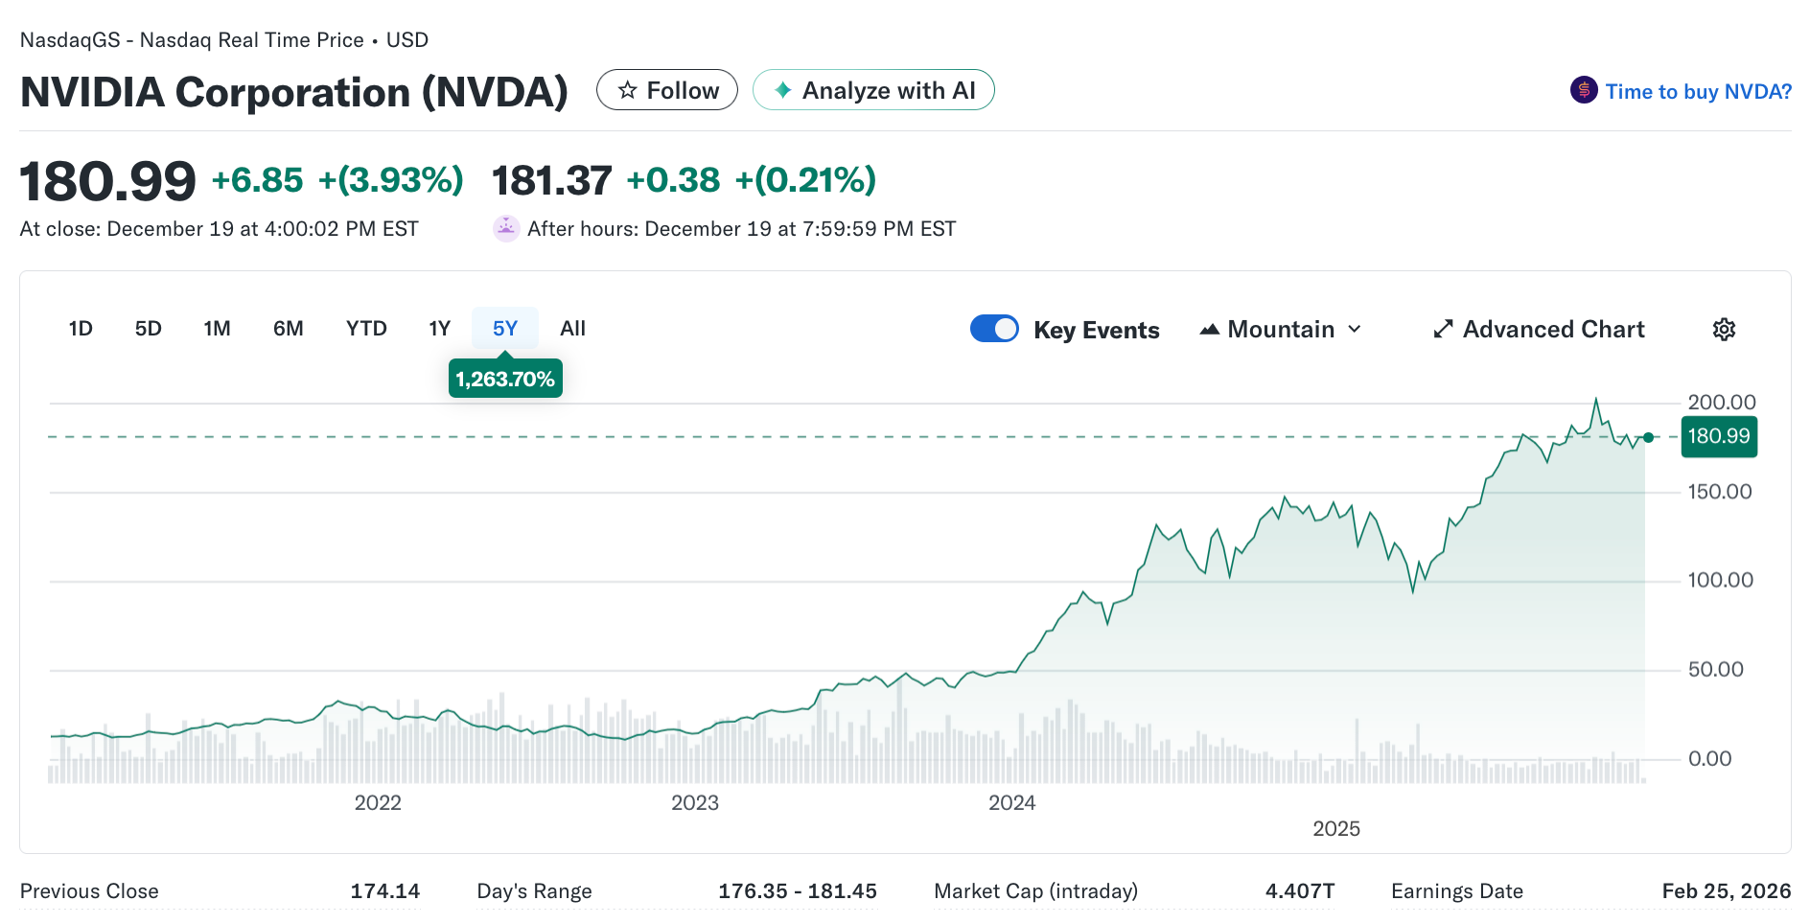1810x924 pixels.
Task: Click the Advanced Chart link text
Action: 1553,330
